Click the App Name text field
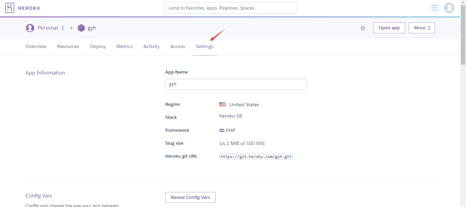 pyautogui.click(x=236, y=84)
